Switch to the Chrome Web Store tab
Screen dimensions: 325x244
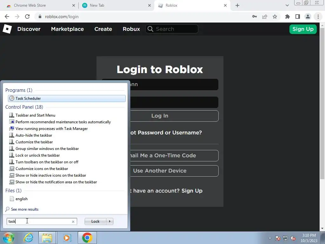click(40, 5)
